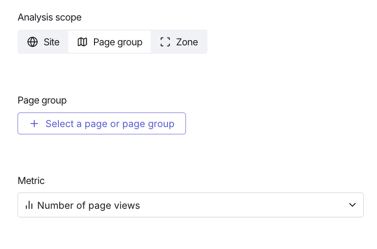Click Select a page or page group

(102, 123)
